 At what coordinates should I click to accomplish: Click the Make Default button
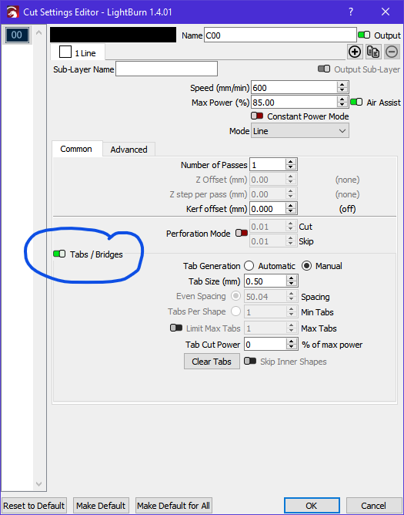[101, 506]
